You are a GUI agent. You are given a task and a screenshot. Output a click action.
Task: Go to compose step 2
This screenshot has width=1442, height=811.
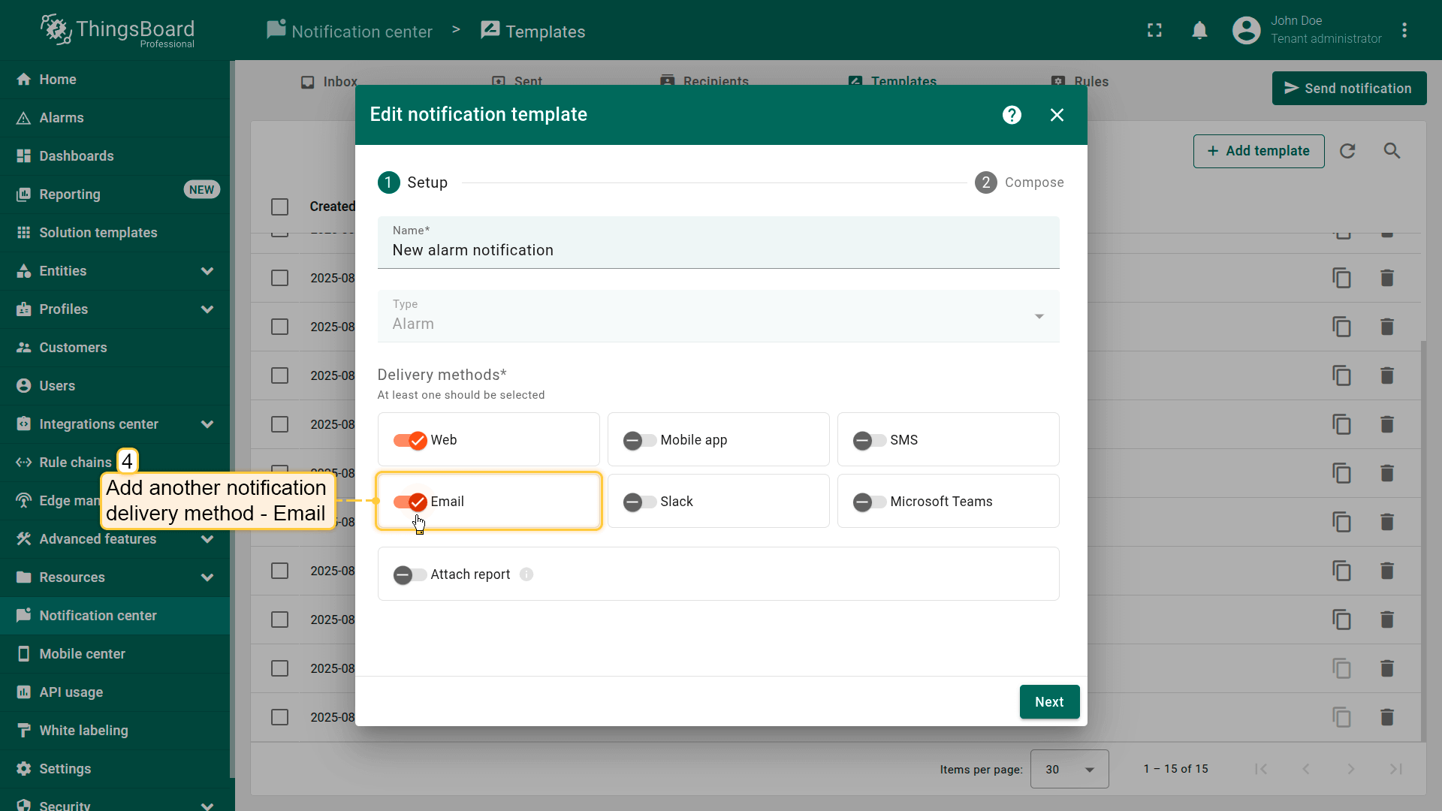1018,182
